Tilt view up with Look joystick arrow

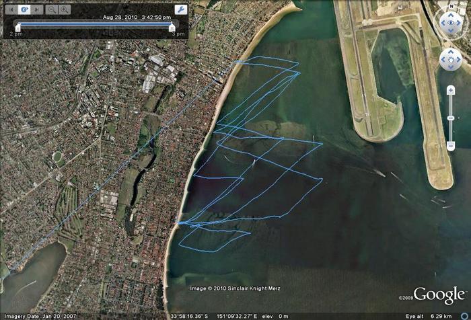pyautogui.click(x=450, y=15)
